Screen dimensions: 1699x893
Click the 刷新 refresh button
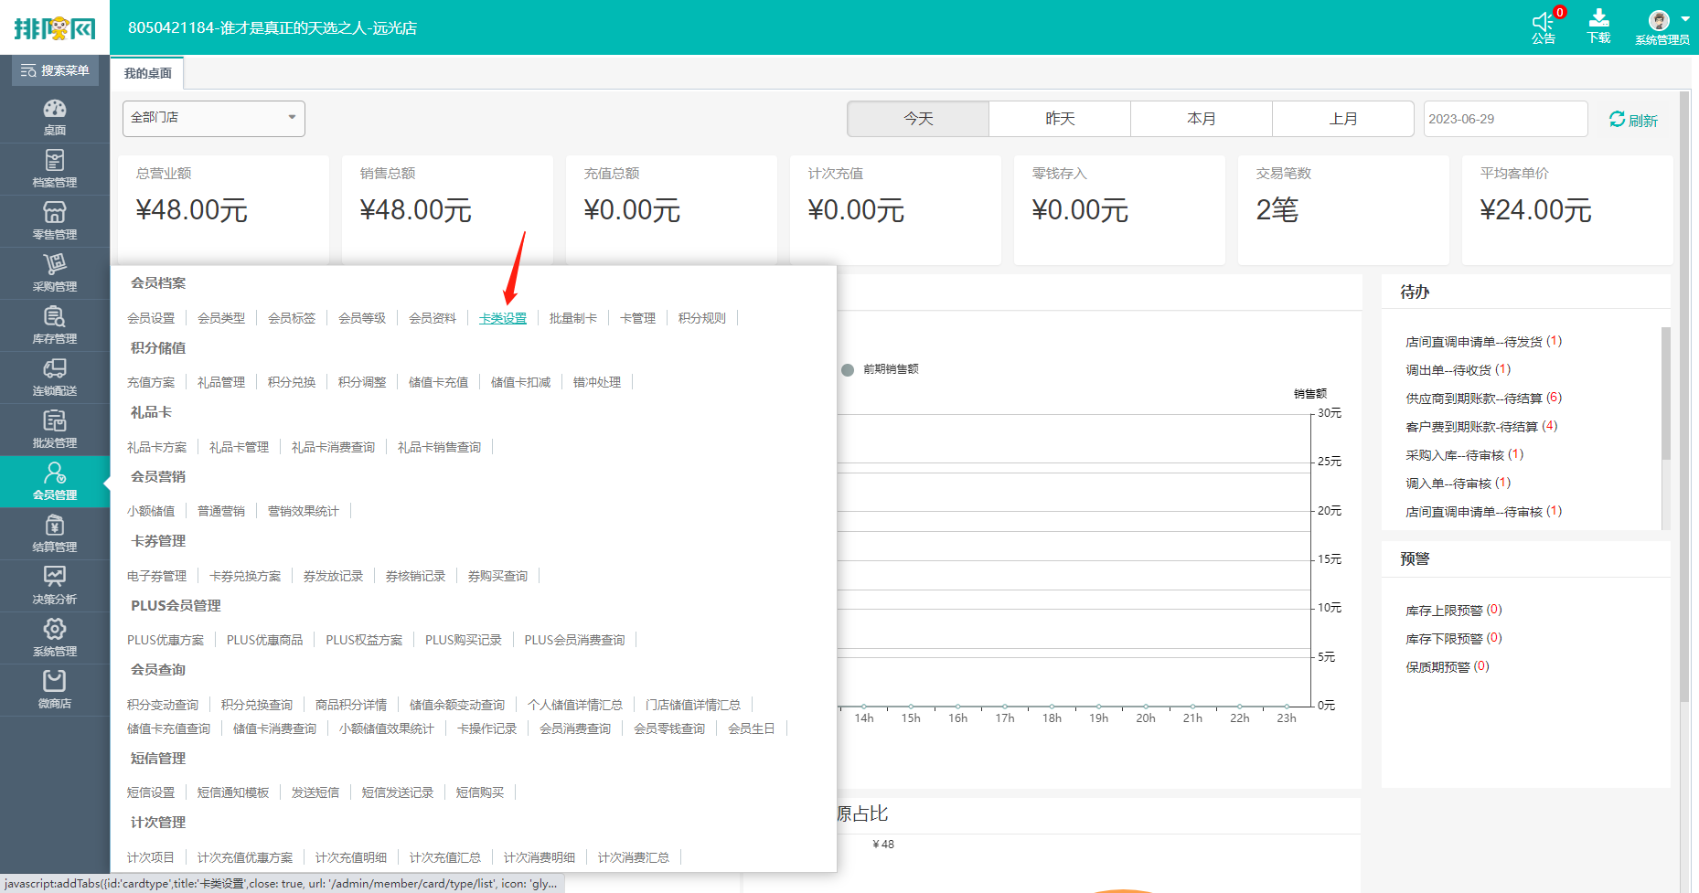1634,120
